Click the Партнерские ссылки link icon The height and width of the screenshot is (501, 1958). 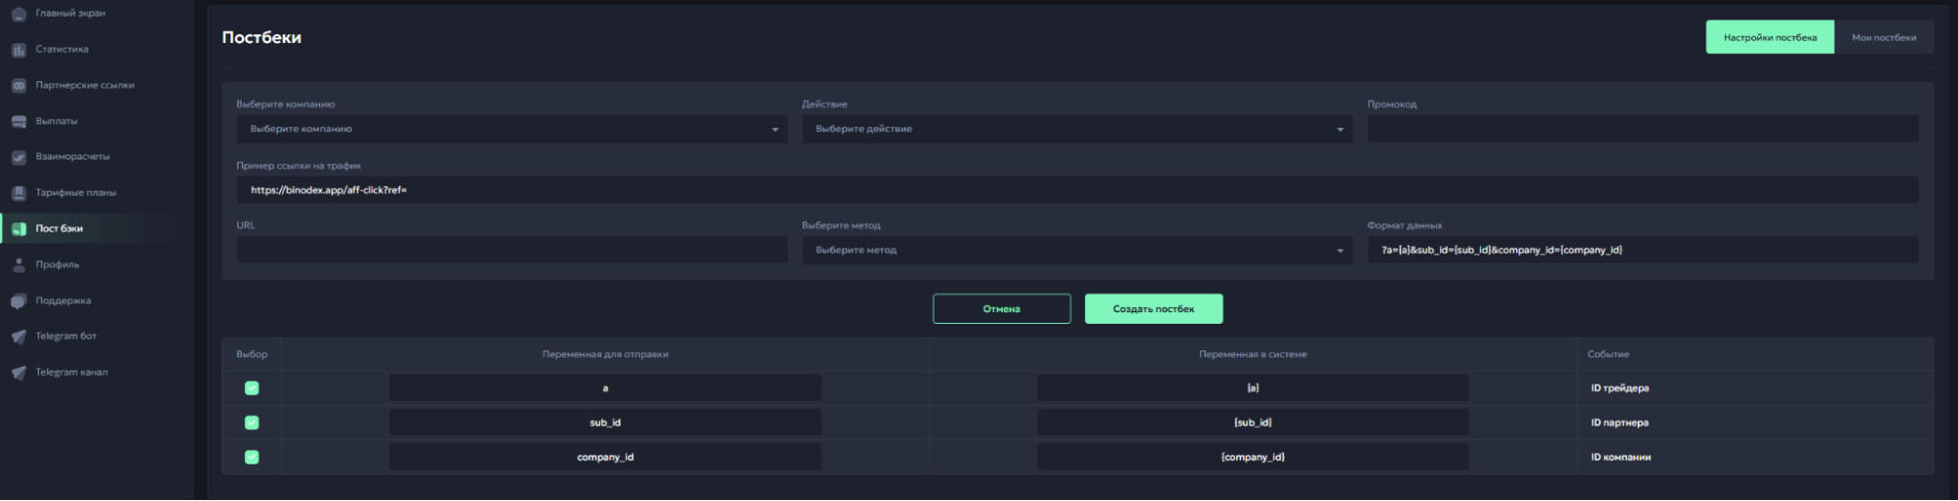click(19, 86)
